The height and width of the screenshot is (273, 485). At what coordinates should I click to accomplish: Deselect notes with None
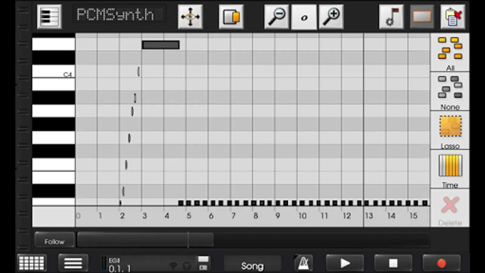(450, 92)
